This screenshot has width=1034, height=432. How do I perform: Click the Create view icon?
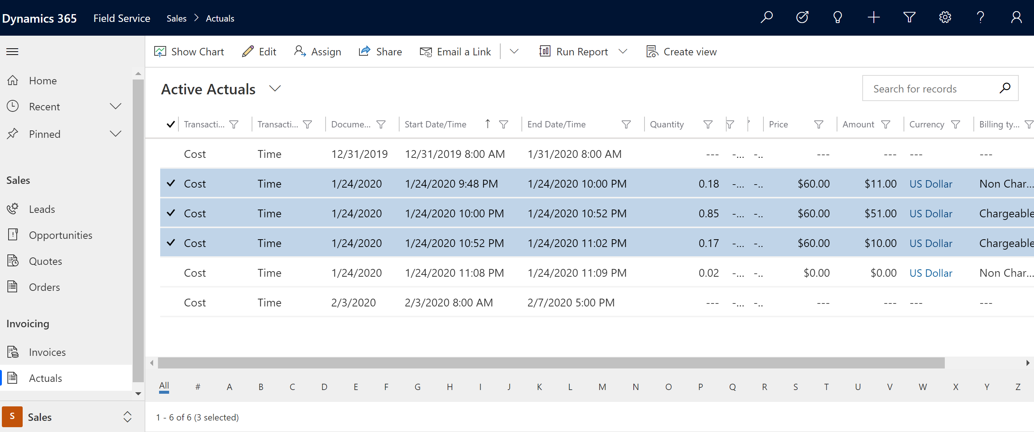click(x=652, y=51)
